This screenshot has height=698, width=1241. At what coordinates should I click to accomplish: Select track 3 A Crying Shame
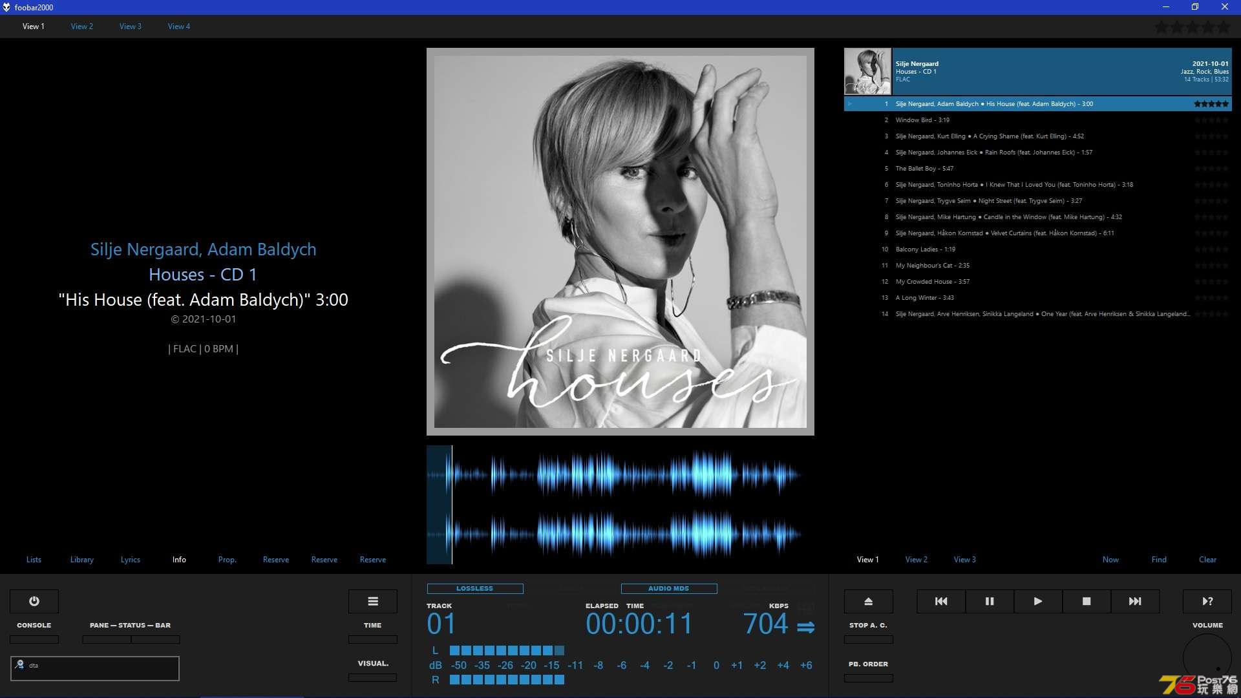pos(1038,136)
